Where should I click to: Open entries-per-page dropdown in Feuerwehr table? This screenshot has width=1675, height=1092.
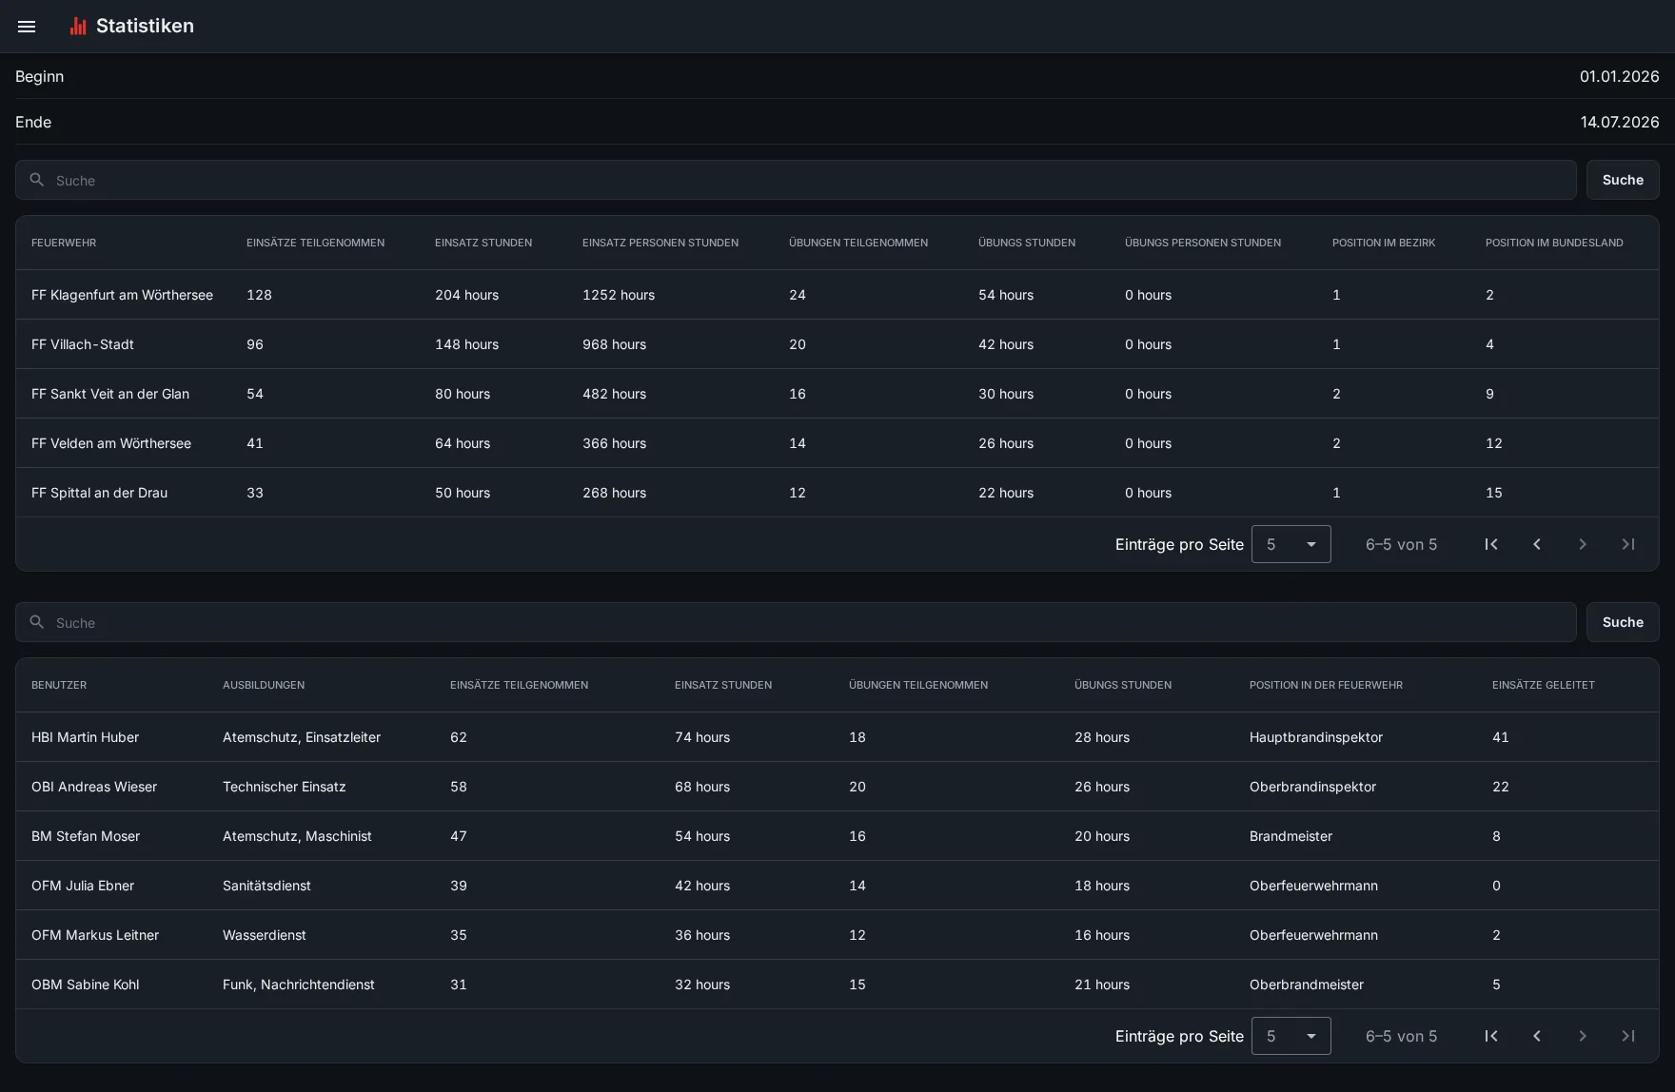1291,544
